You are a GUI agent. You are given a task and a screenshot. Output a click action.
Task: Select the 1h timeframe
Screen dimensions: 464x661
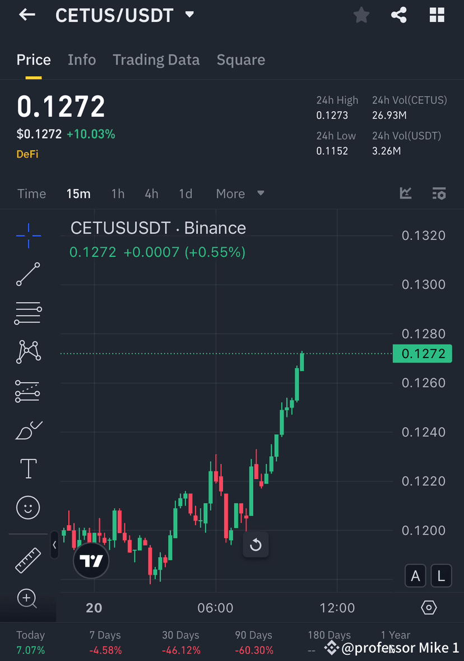(x=118, y=194)
